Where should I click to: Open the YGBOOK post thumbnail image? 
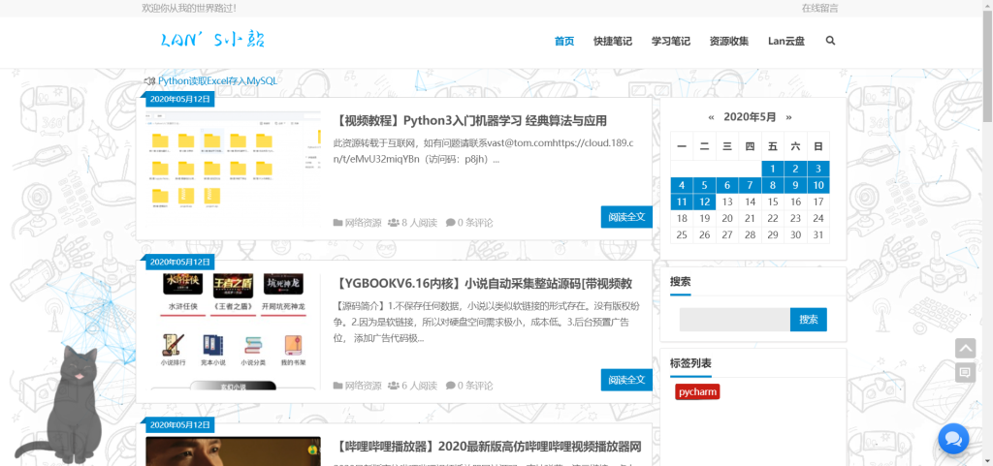(233, 331)
